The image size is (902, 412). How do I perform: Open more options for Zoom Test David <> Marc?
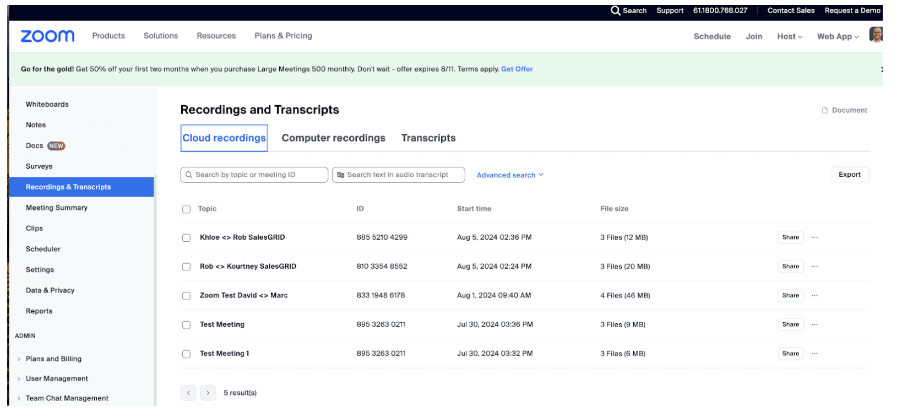tap(814, 296)
